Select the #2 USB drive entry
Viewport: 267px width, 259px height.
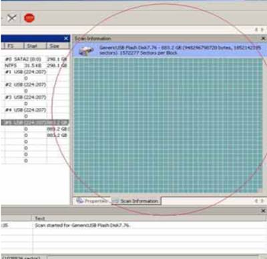point(26,85)
